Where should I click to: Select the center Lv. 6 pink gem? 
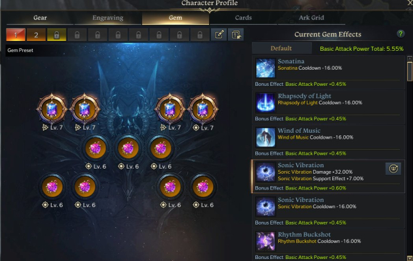(128, 148)
